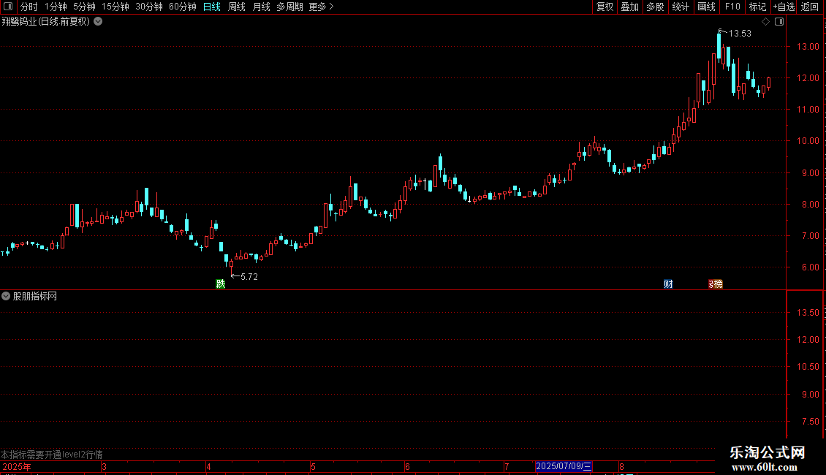Switch to 月线 monthly chart

click(261, 7)
